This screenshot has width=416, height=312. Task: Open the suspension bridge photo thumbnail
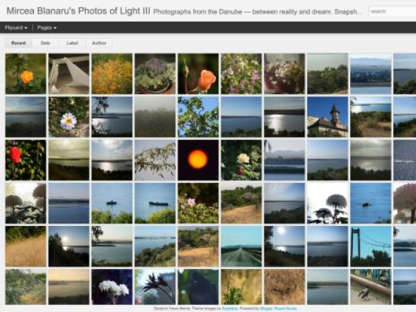pyautogui.click(x=371, y=246)
